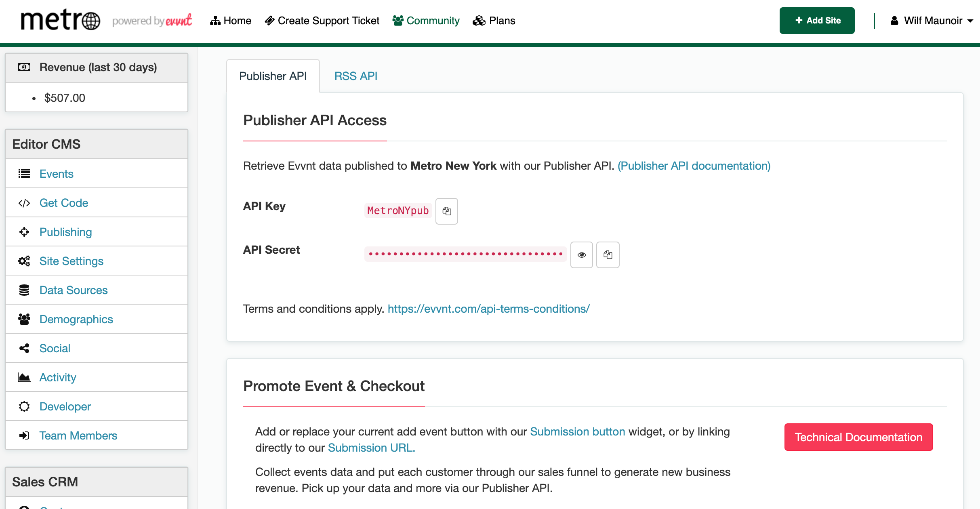The width and height of the screenshot is (980, 509).
Task: Open the Wilf Maunoir account dropdown
Action: click(x=932, y=21)
